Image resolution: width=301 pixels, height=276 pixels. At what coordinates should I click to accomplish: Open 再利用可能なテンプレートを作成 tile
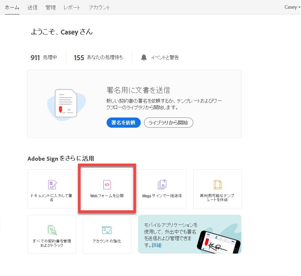click(218, 189)
